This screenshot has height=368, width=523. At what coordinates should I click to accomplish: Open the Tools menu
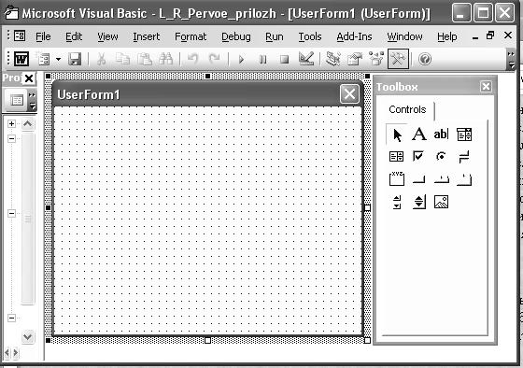310,36
